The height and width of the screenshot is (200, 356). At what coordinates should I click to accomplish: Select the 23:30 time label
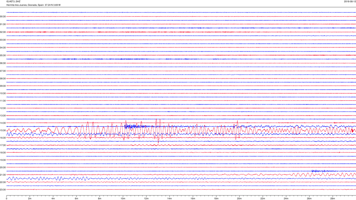[3, 190]
